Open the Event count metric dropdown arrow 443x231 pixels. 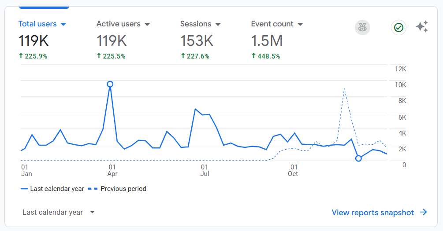pos(300,24)
